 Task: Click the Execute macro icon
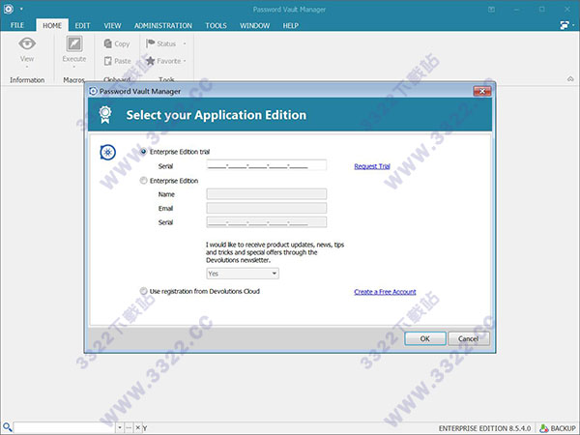click(74, 44)
